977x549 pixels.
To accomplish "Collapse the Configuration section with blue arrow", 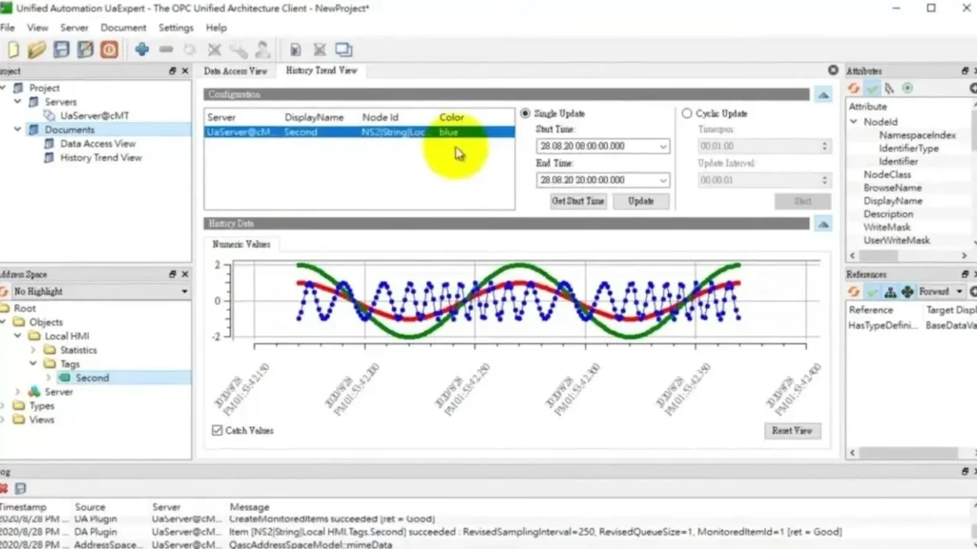I will point(822,94).
